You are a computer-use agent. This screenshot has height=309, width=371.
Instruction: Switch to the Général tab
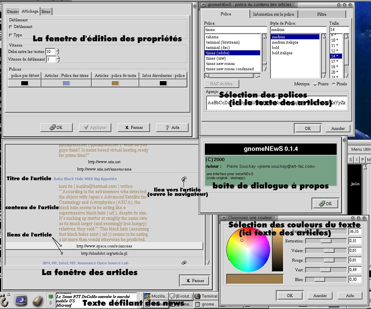(13, 11)
